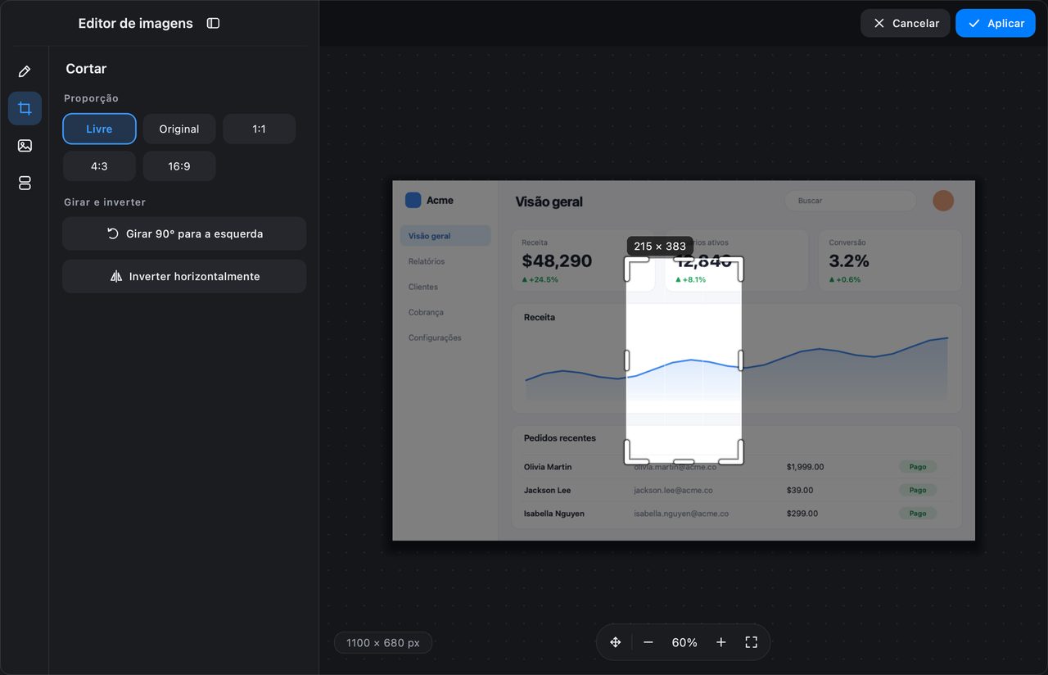Select the 1:1 proportion option

(259, 129)
